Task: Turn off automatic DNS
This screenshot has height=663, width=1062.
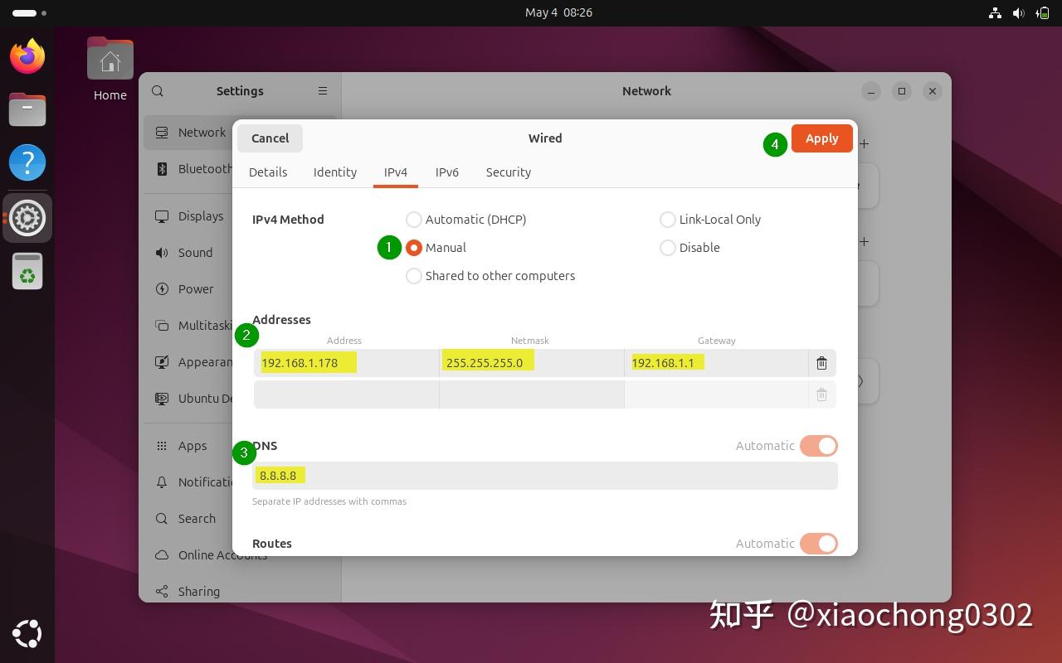Action: (x=818, y=445)
